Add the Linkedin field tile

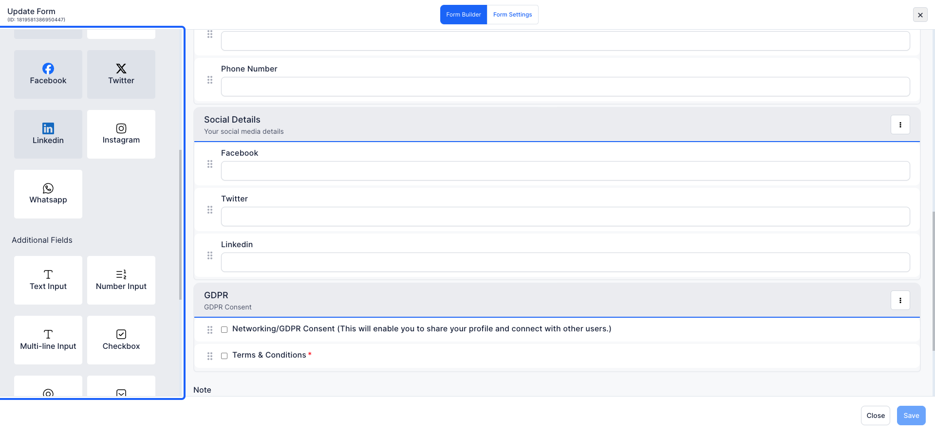coord(48,134)
